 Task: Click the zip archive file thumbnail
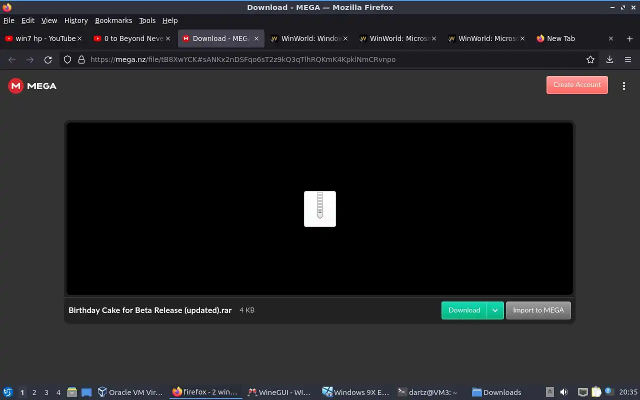(320, 209)
